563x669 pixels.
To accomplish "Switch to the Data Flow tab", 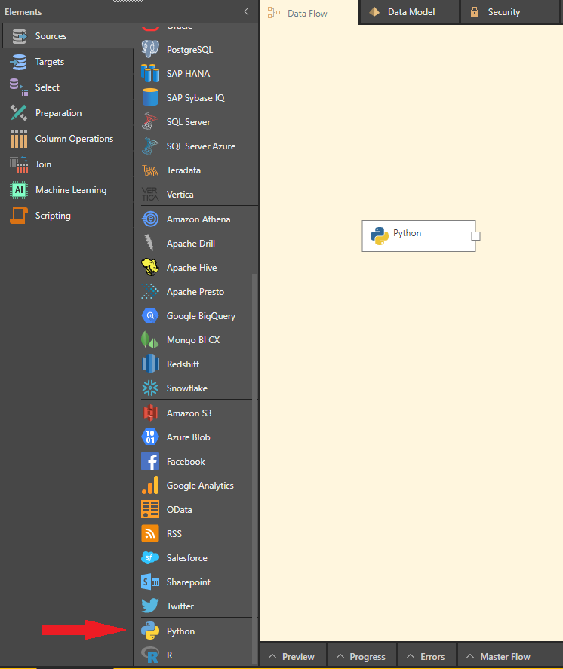I will tap(309, 13).
